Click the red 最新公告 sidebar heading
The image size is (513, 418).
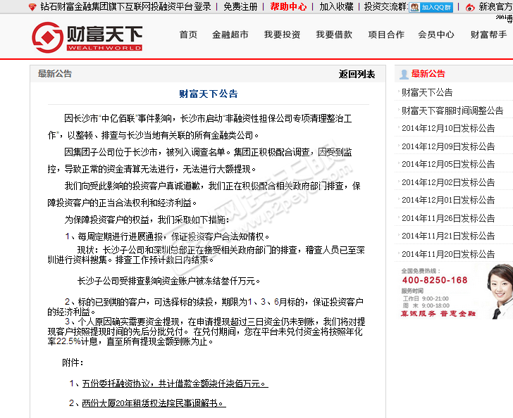428,74
